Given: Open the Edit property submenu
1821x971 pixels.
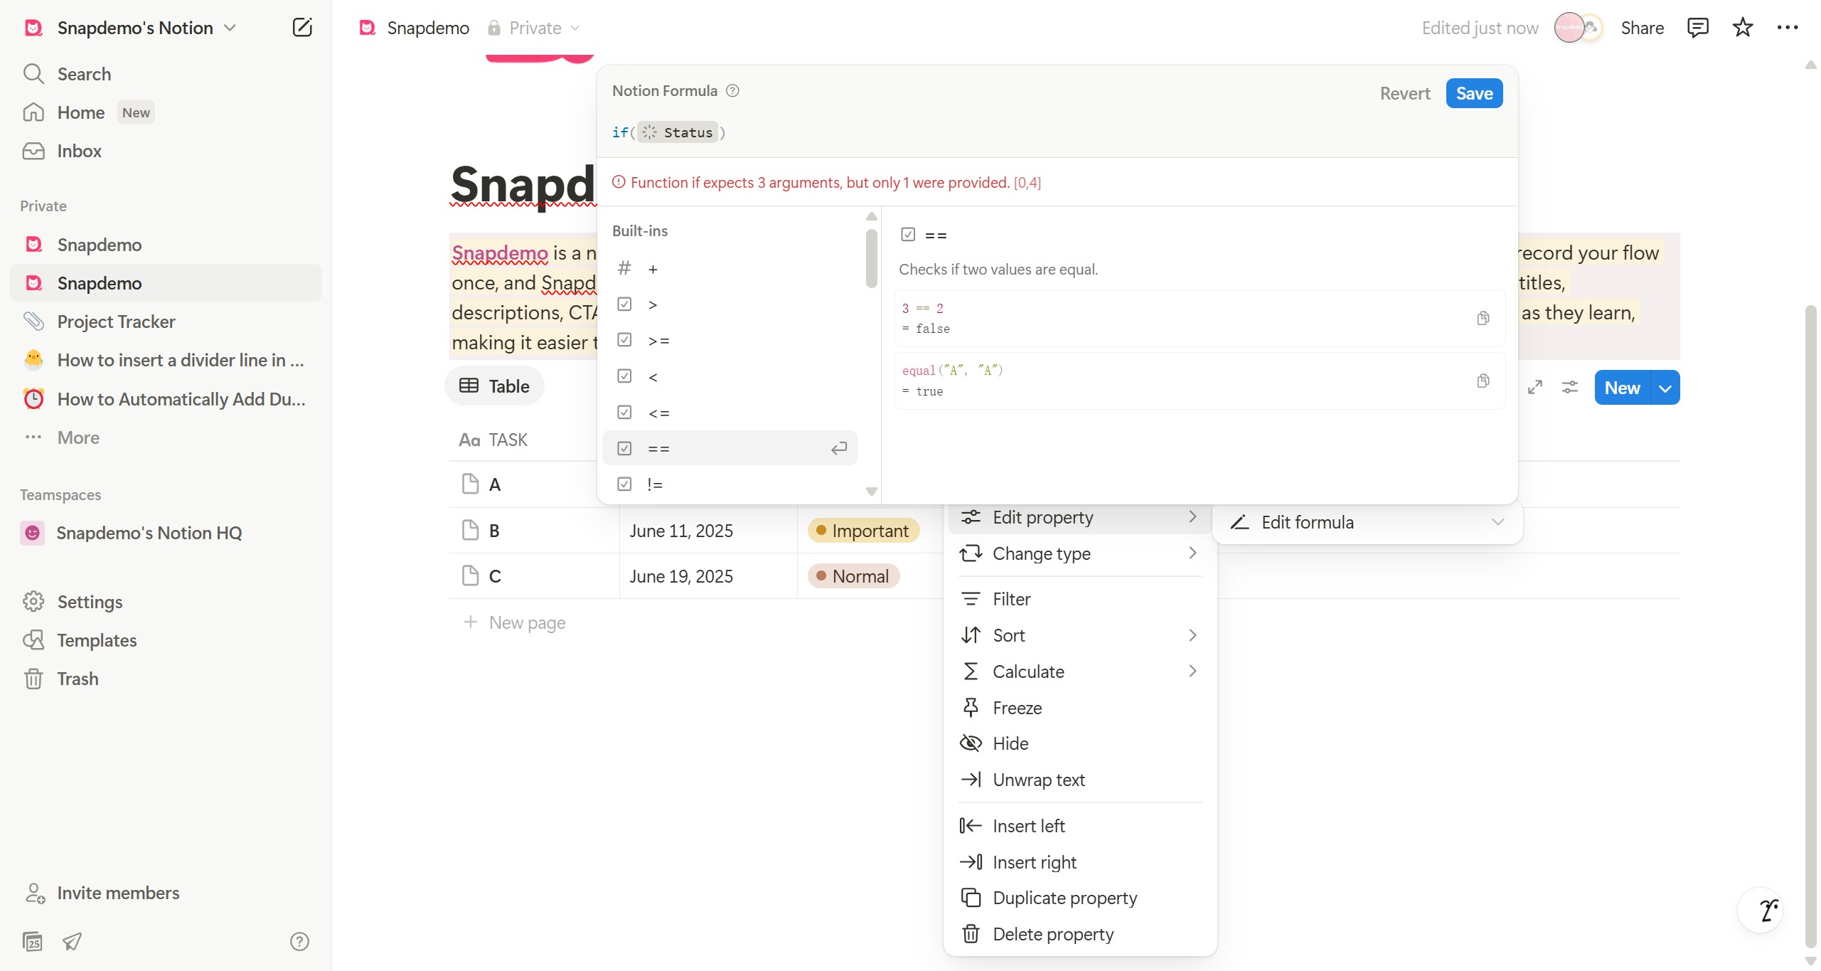Looking at the screenshot, I should tap(1079, 517).
